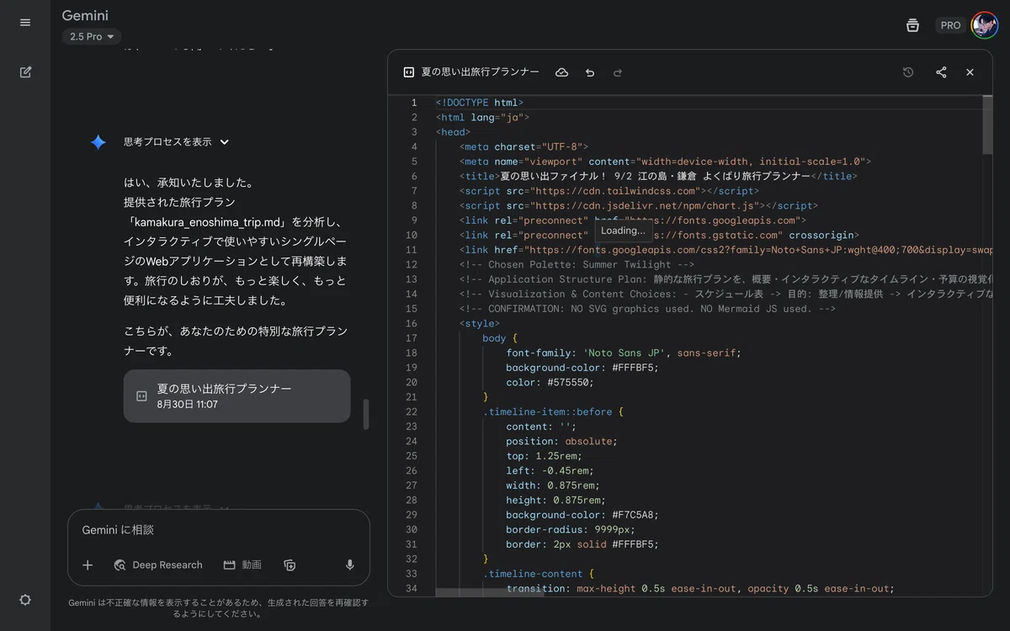Redo with the canvas redo arrow
Viewport: 1010px width, 631px height.
click(618, 72)
